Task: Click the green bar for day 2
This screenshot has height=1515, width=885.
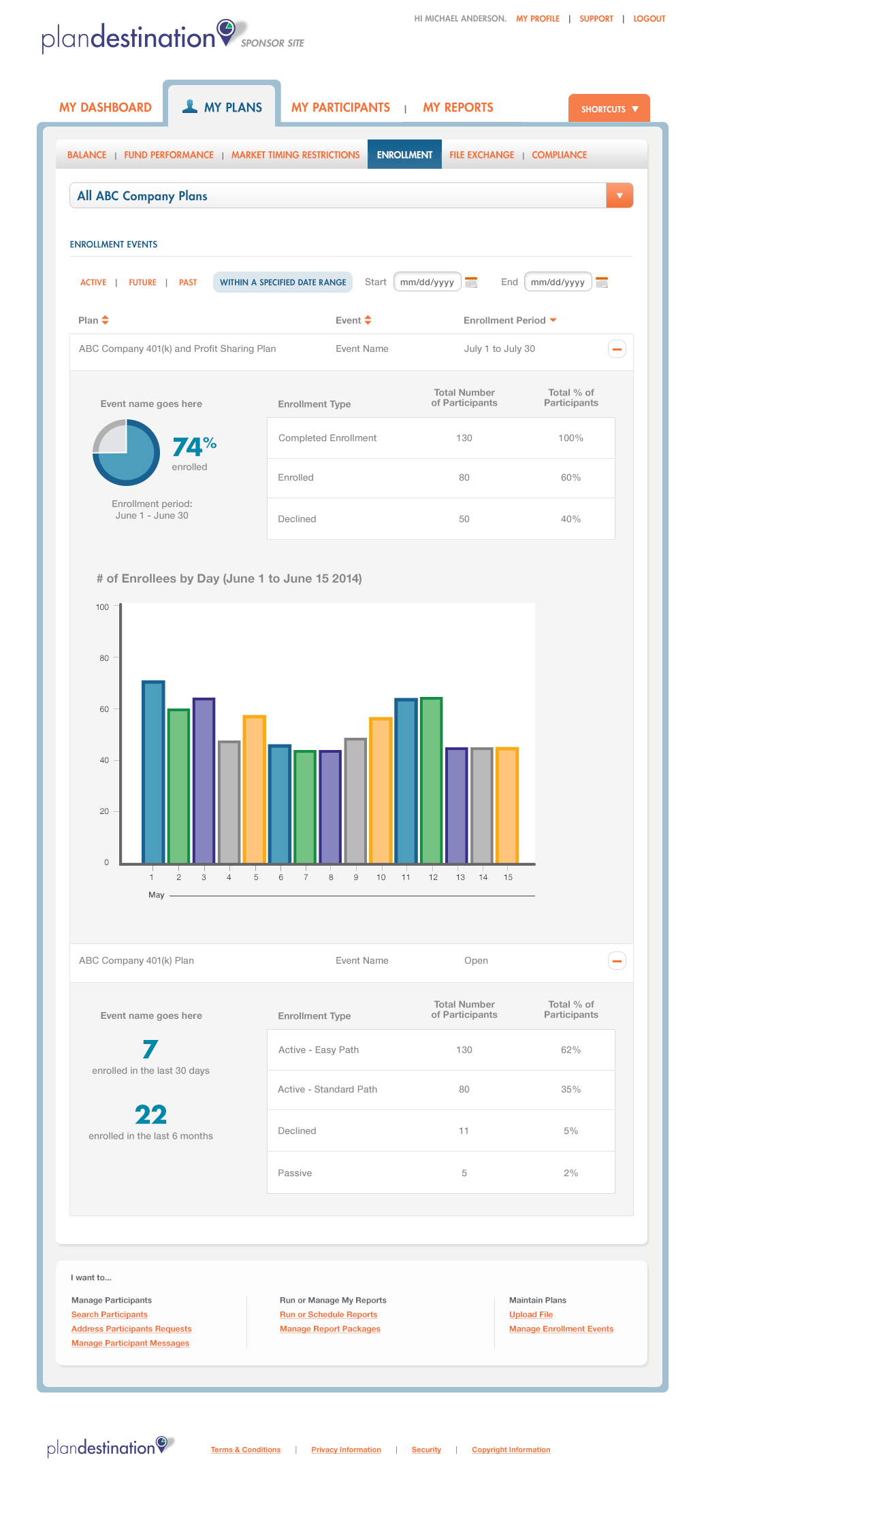Action: pos(178,786)
